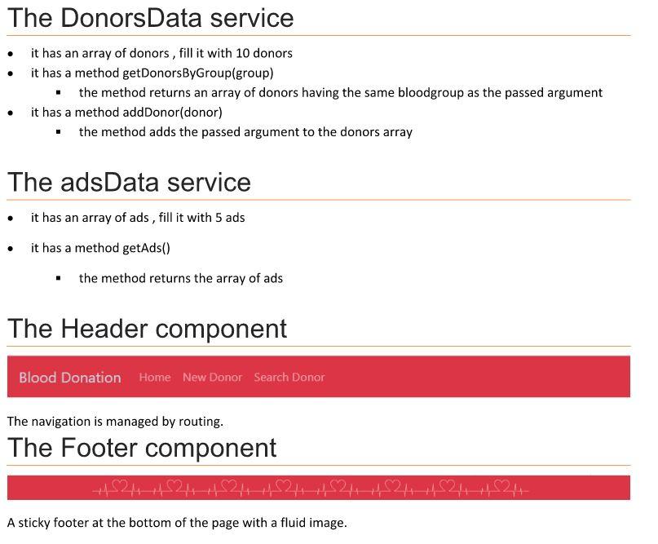The height and width of the screenshot is (544, 658).
Task: Select 'The Header component' heading
Action: pyautogui.click(x=148, y=328)
